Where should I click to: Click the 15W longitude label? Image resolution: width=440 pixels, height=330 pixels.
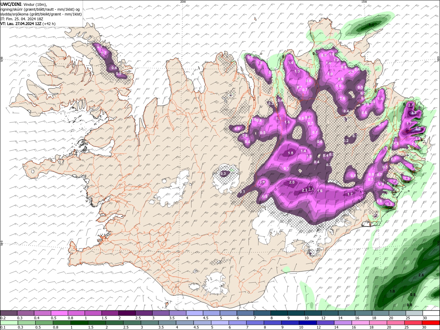(364, 2)
